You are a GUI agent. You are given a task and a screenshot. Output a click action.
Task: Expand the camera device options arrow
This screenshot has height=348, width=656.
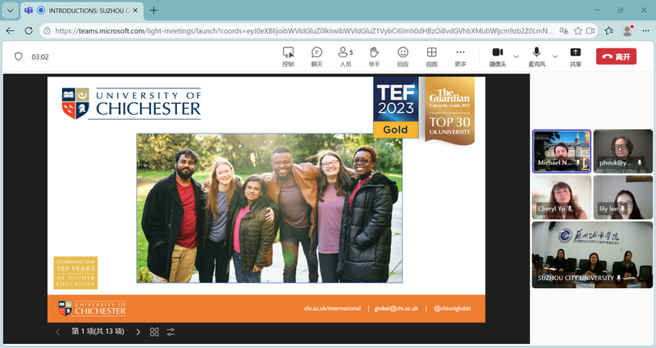pos(516,56)
